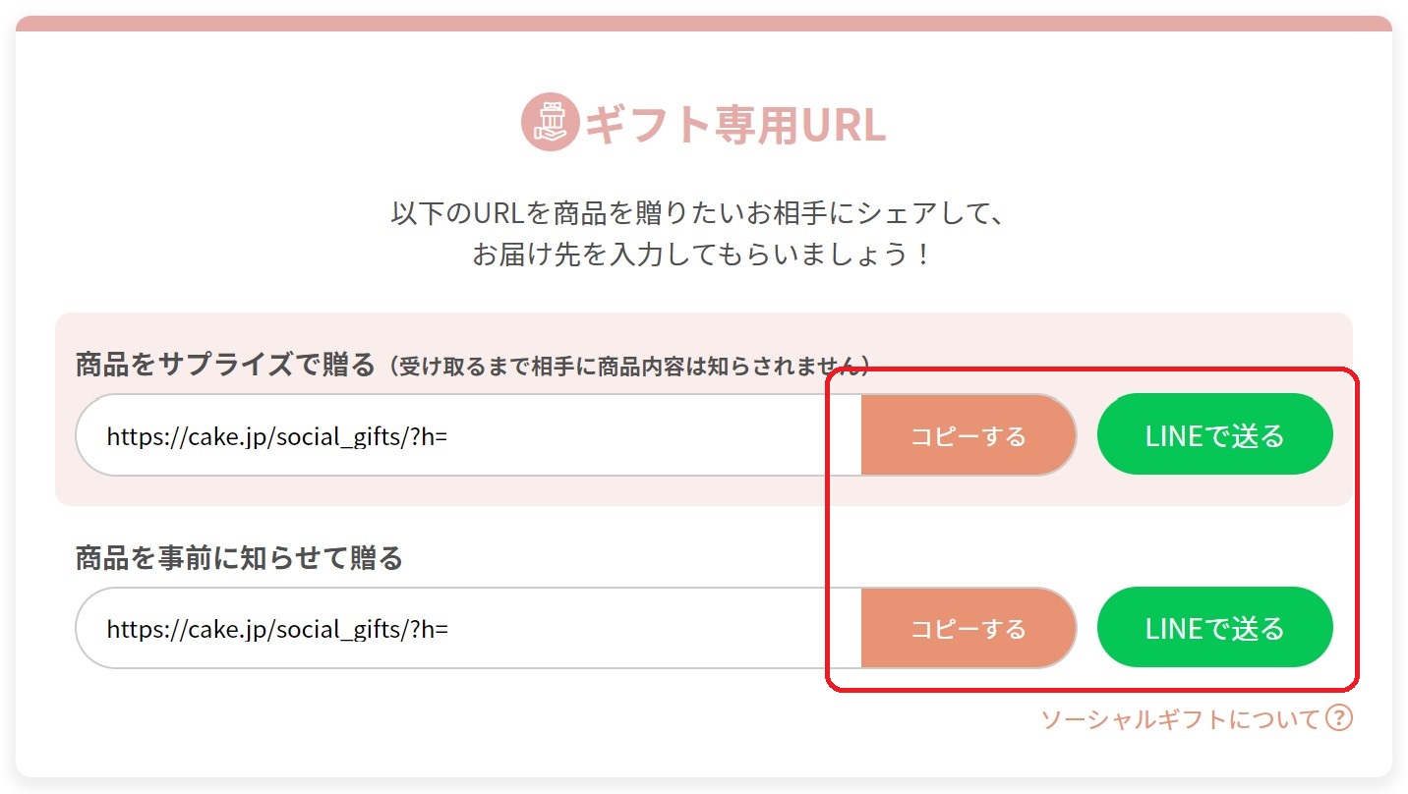Image resolution: width=1408 pixels, height=794 pixels.
Task: Click the https://cake.jp/social_gifts/?h= text in the surprise field
Action: point(277,436)
